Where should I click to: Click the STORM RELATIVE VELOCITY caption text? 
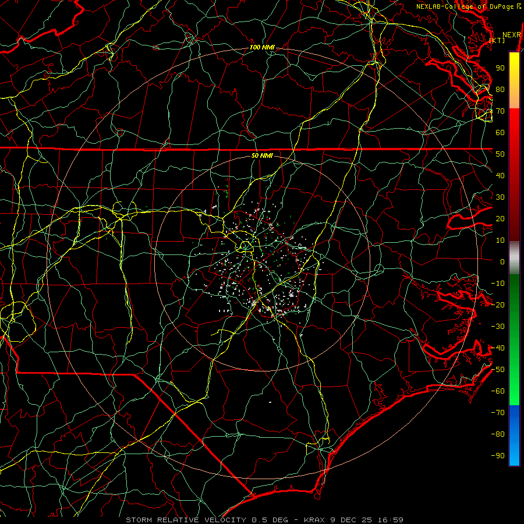click(x=186, y=520)
